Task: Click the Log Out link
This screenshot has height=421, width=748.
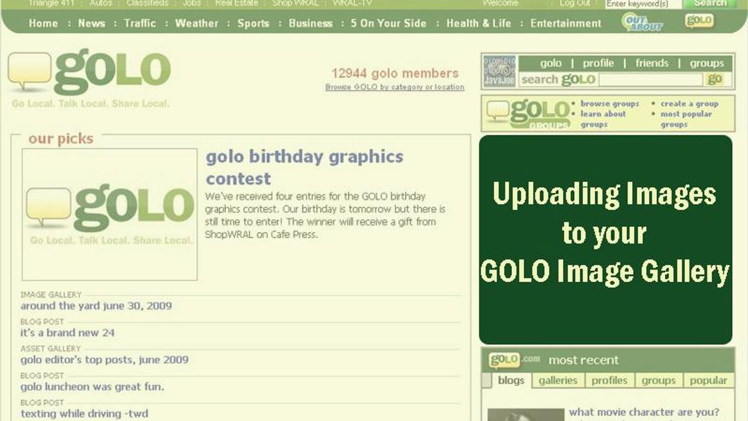Action: coord(575,3)
